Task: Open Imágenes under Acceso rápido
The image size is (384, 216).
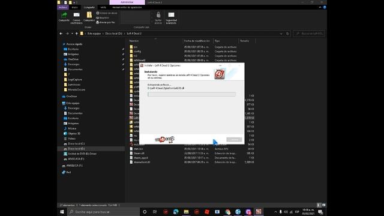Action: (x=73, y=54)
